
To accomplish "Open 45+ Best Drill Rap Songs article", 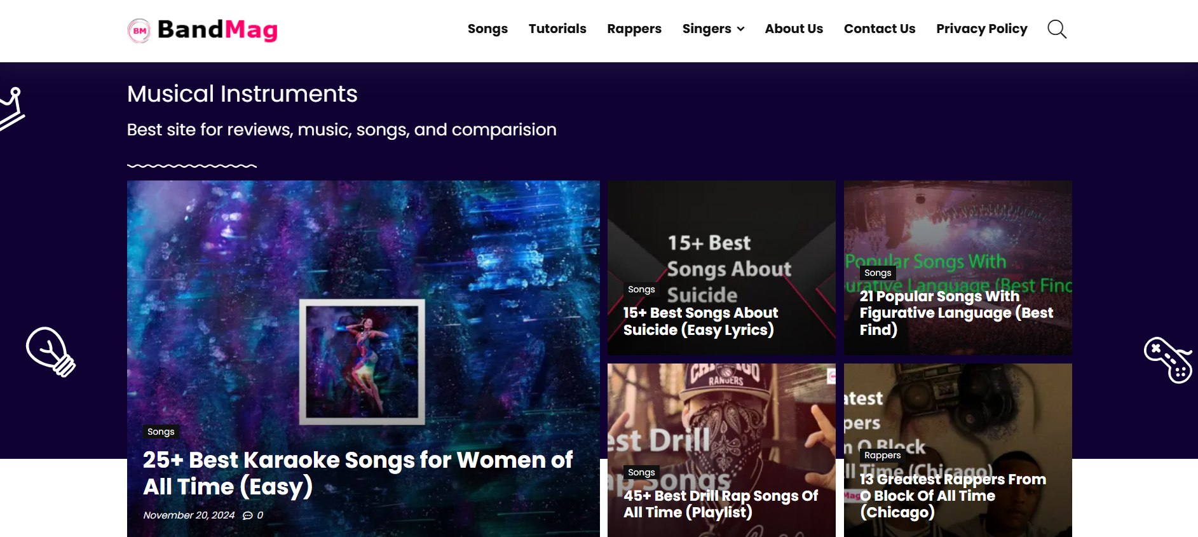I will point(720,504).
